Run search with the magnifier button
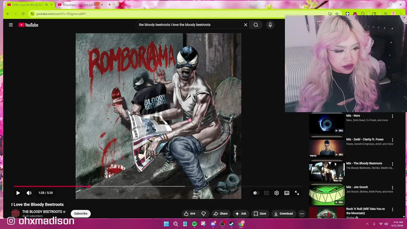This screenshot has width=407, height=229. (256, 25)
